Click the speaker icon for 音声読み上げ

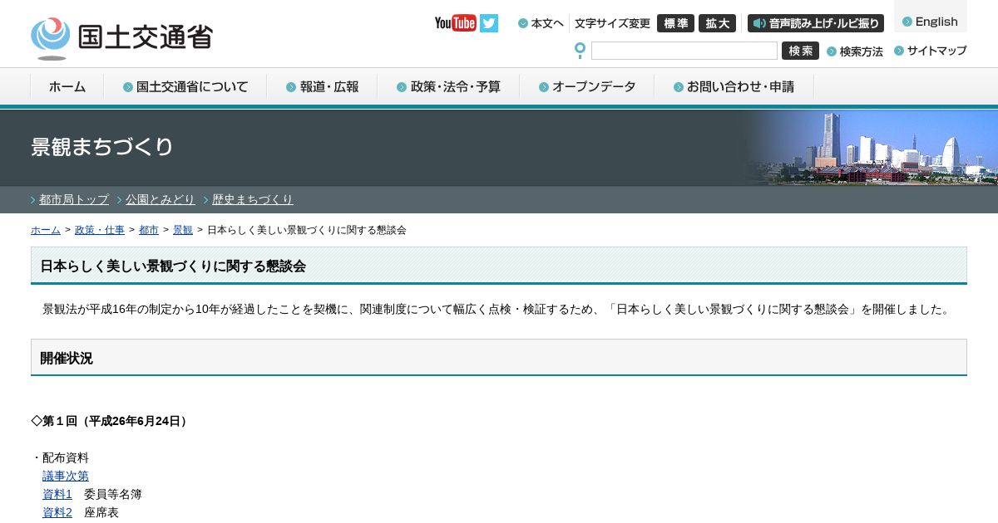[x=759, y=23]
